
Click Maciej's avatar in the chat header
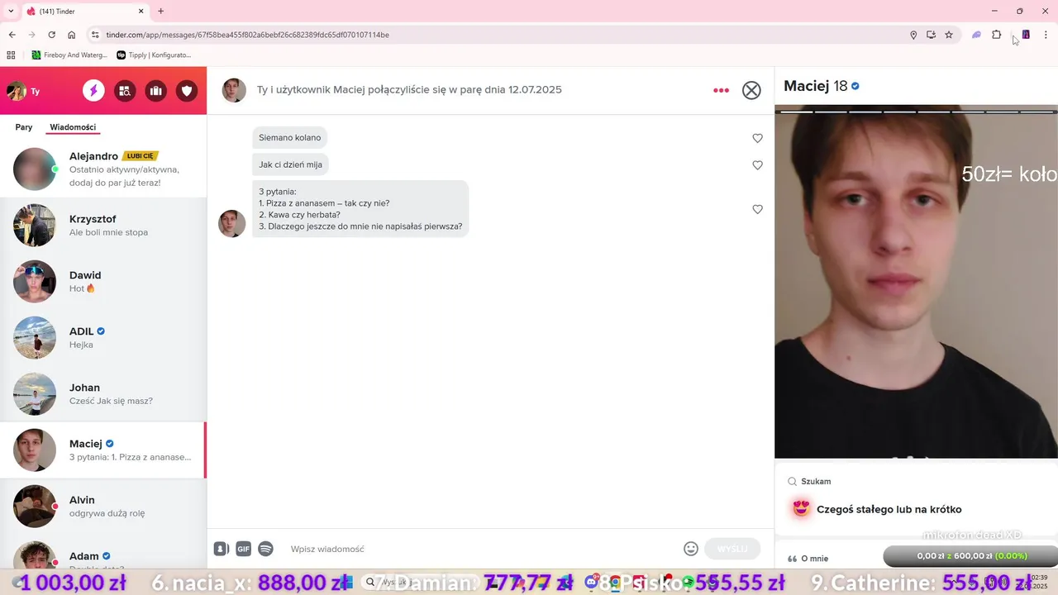pos(234,90)
